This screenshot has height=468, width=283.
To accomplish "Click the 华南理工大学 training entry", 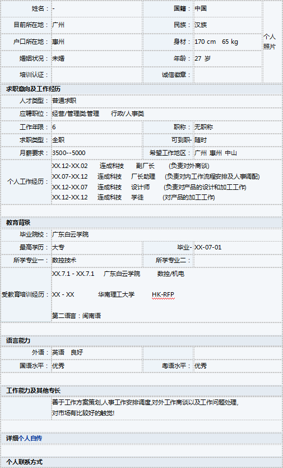I will pos(117,294).
